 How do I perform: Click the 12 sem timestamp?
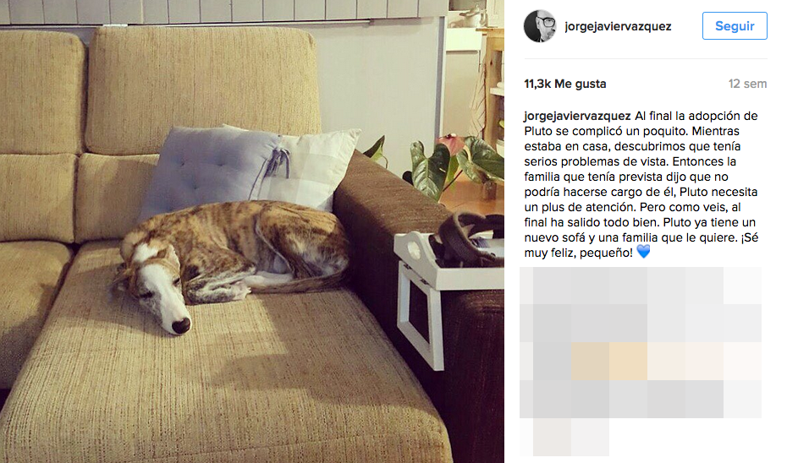click(x=747, y=84)
